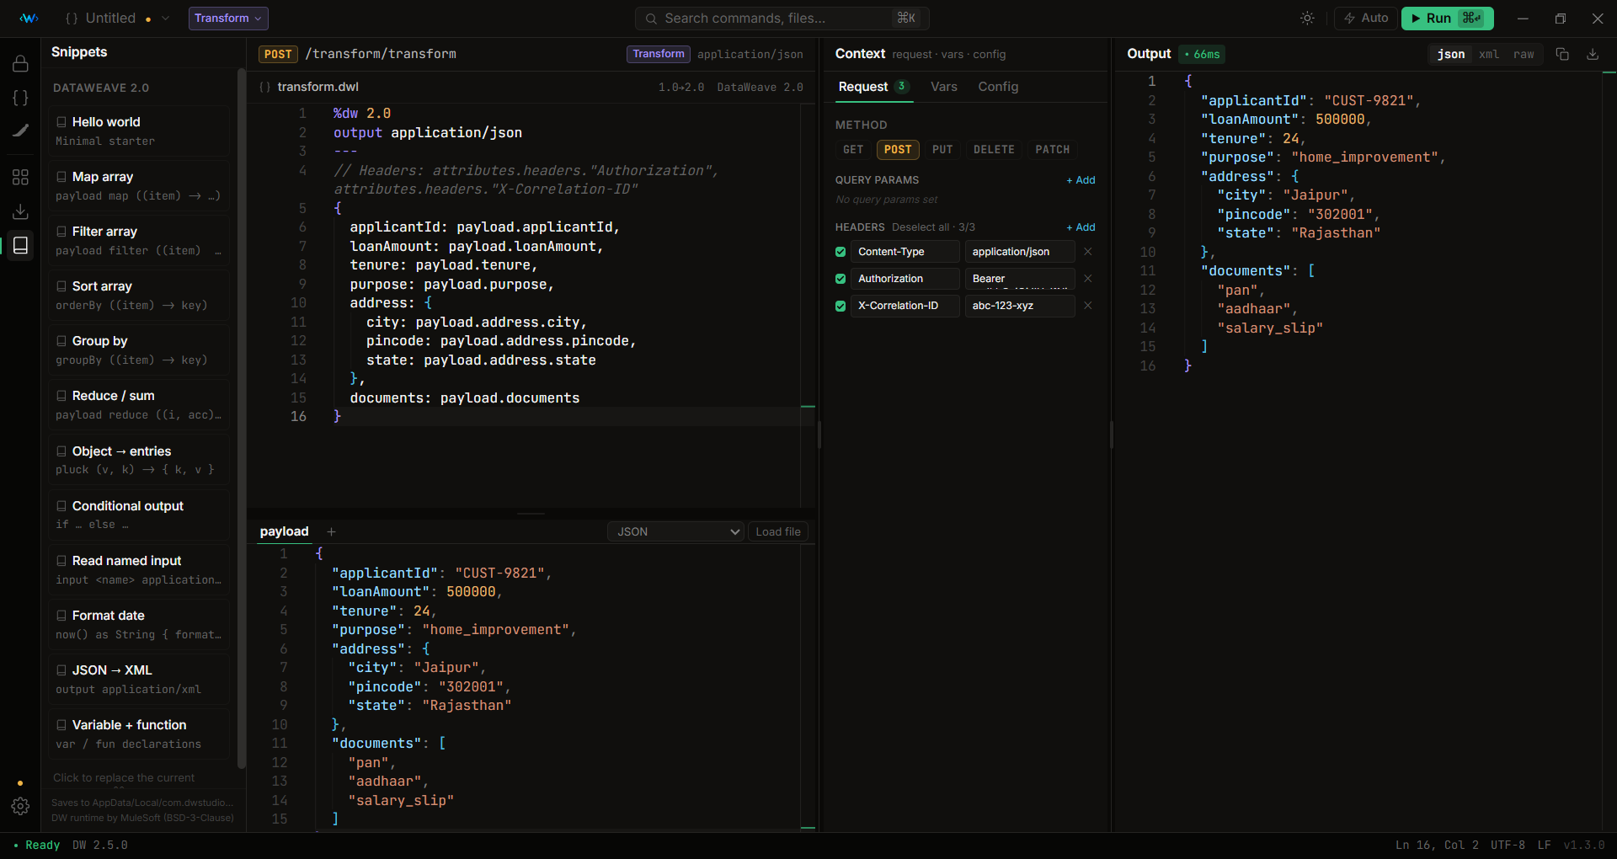
Task: Select the DELETE method
Action: coord(994,150)
